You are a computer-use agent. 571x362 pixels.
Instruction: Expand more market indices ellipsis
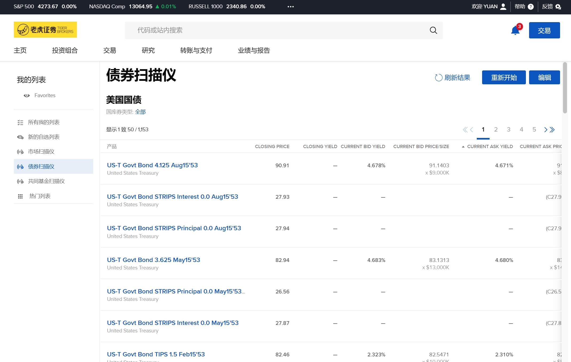pyautogui.click(x=290, y=7)
